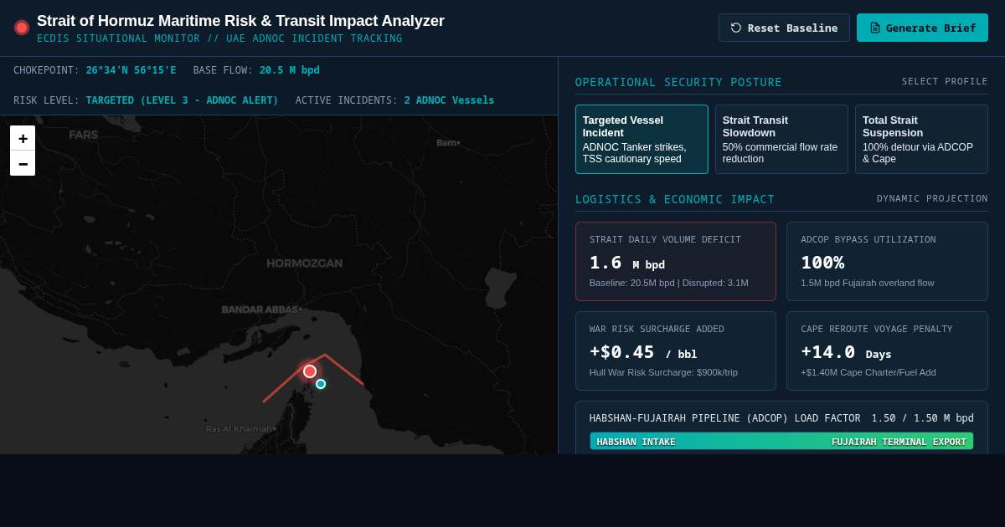Click the +14.0 Days penalty value
This screenshot has height=527, width=1005.
point(846,352)
